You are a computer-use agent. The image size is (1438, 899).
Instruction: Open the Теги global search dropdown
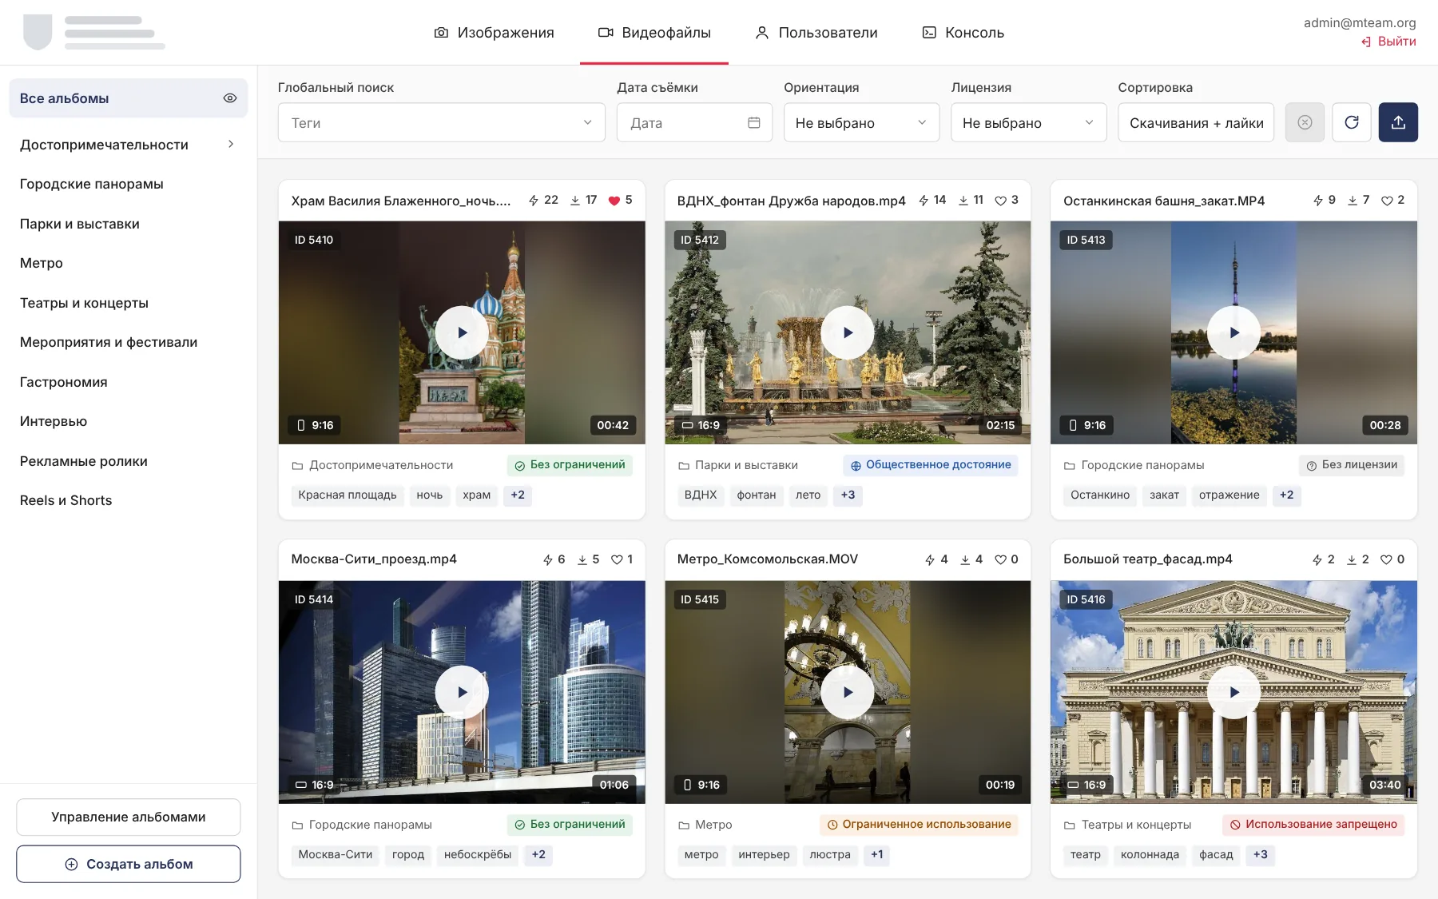[441, 122]
